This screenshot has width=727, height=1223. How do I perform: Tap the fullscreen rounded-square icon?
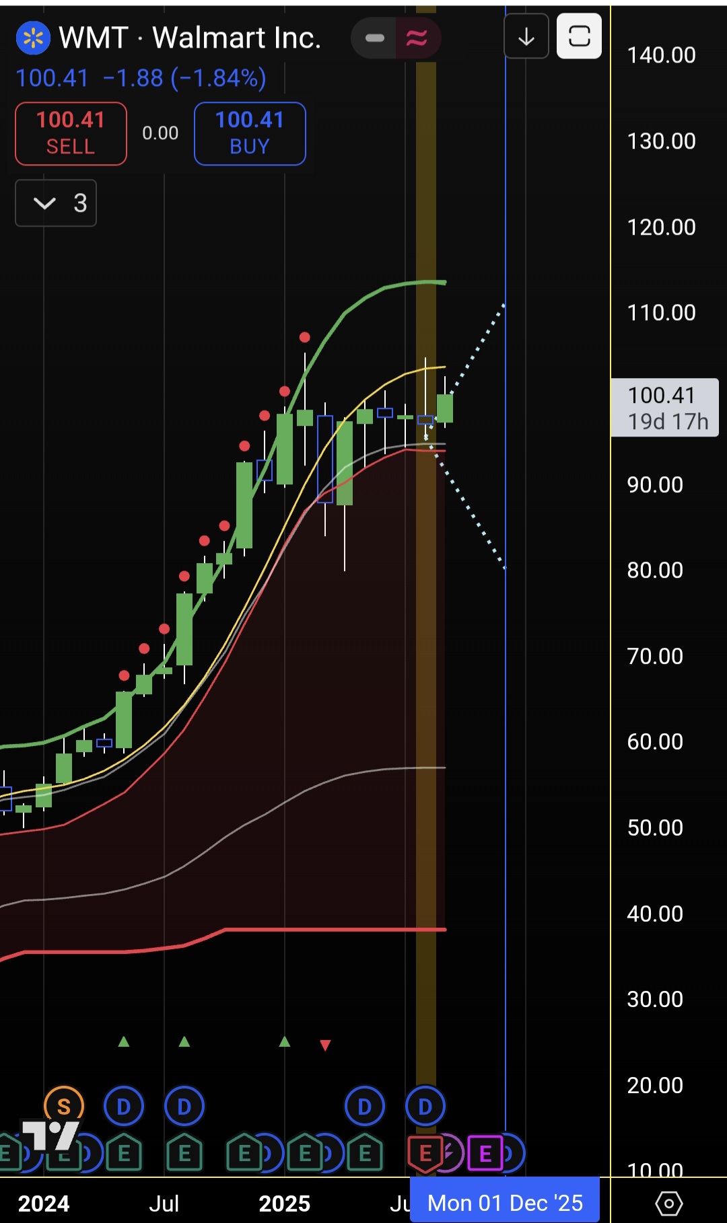tap(579, 36)
